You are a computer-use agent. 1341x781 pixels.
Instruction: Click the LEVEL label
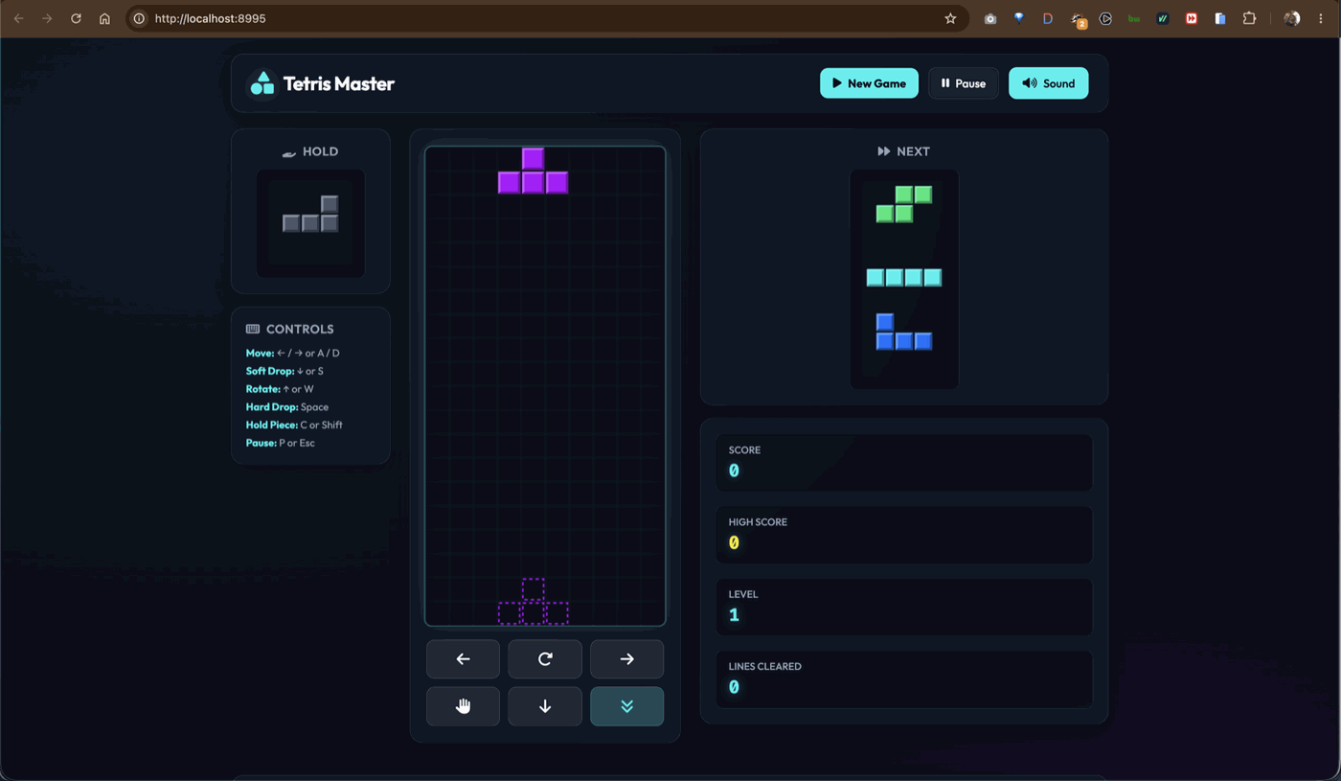743,594
